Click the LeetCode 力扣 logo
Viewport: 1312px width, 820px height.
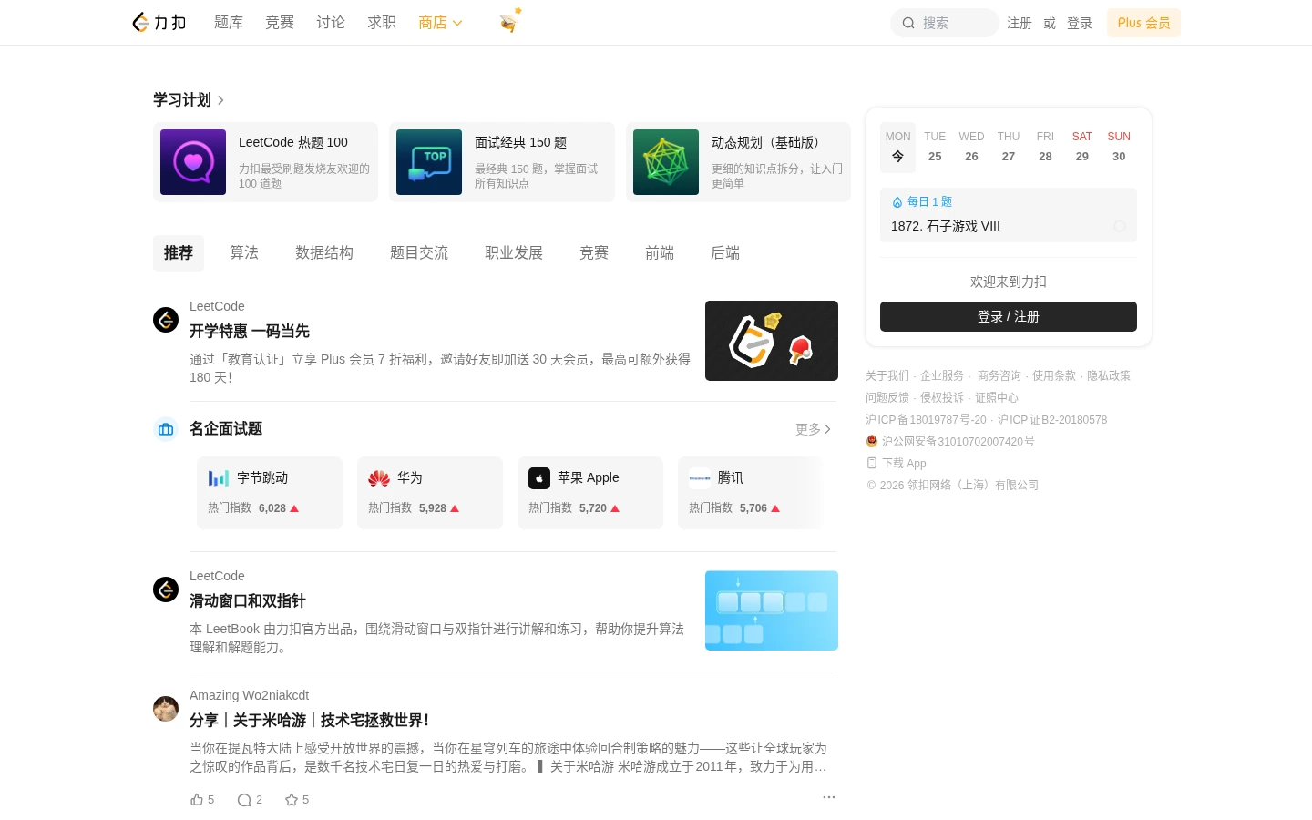pyautogui.click(x=159, y=22)
